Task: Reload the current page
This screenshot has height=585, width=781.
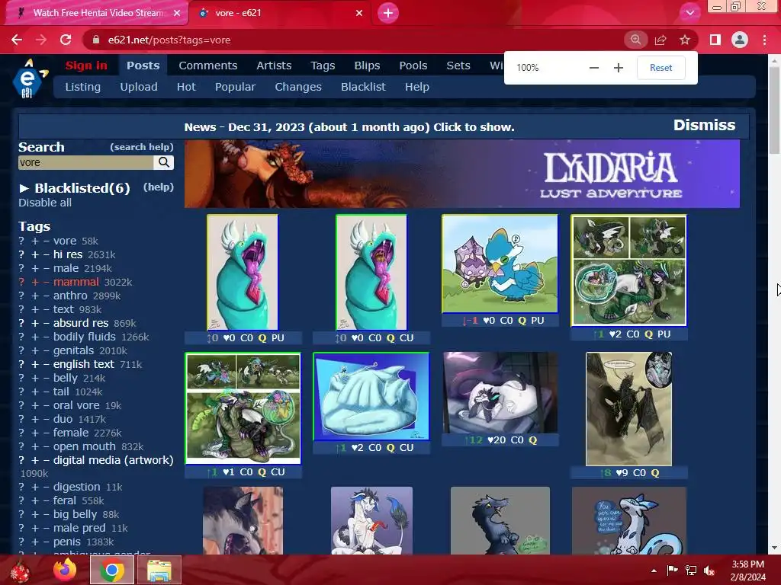Action: pyautogui.click(x=66, y=40)
